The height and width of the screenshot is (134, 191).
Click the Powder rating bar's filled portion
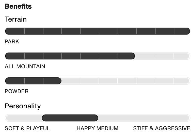point(33,81)
